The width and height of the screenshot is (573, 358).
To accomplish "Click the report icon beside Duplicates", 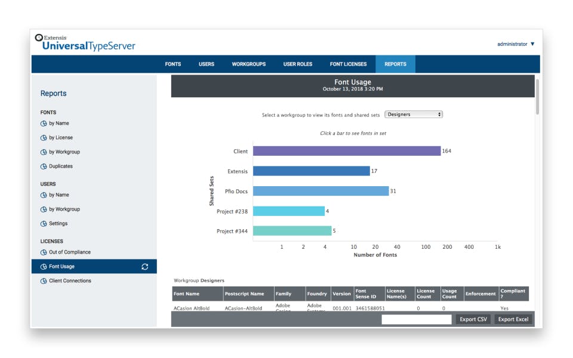I will pos(44,166).
